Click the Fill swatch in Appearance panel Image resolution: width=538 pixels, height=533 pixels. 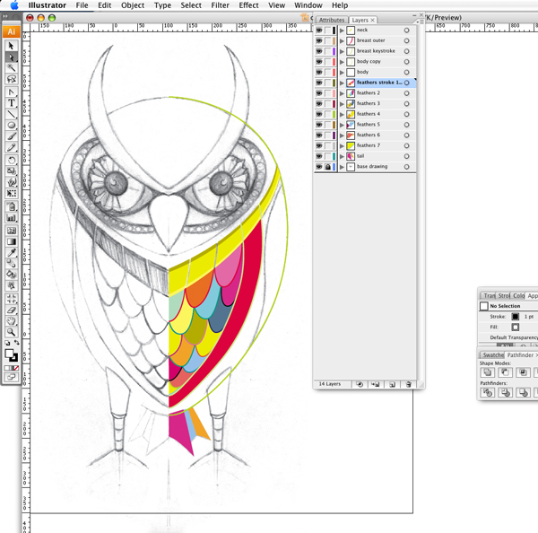pos(516,327)
